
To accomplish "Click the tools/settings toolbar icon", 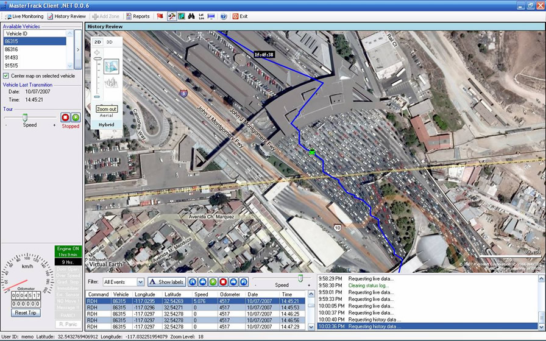I will click(x=172, y=16).
